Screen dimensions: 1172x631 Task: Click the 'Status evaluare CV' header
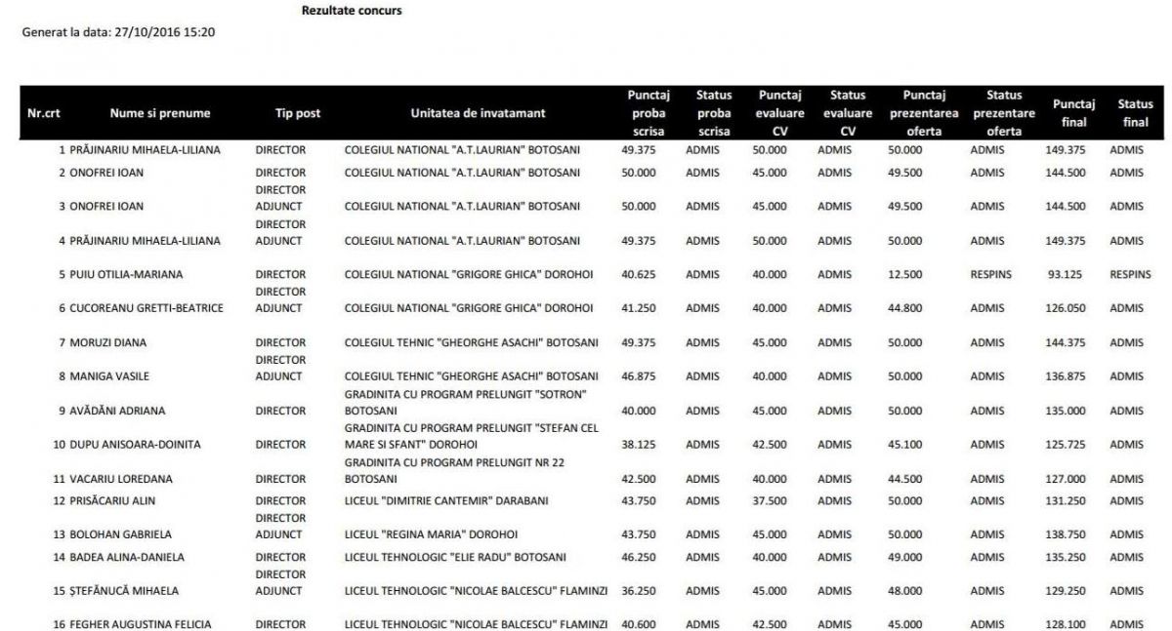847,113
